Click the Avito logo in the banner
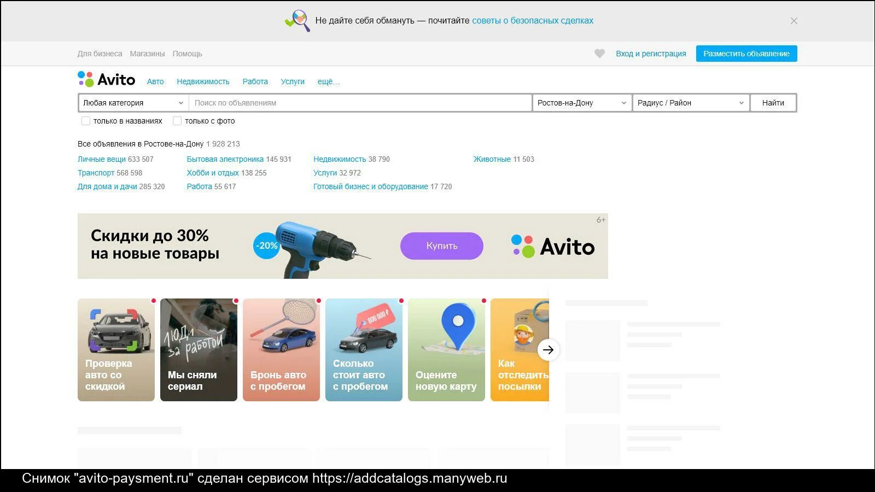Viewport: 875px width, 492px height. click(553, 247)
